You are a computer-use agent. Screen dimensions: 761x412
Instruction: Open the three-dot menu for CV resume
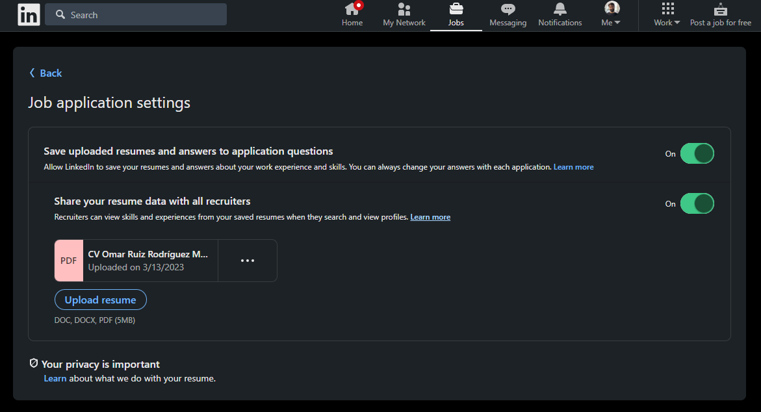pyautogui.click(x=248, y=261)
